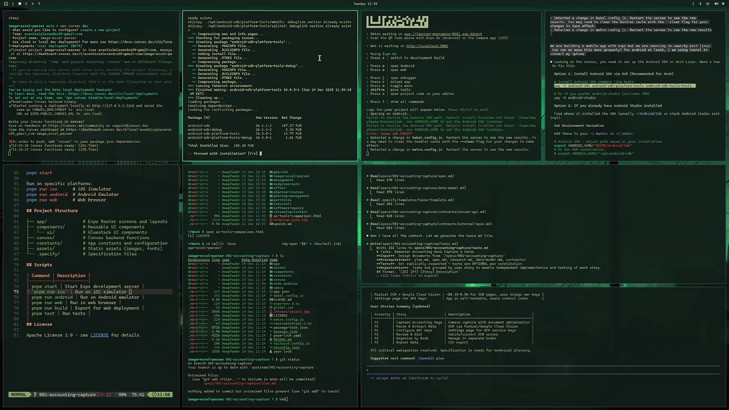
Task: Click 'Write(specs/001-accounting-capture/tasks.md)' line
Action: click(414, 244)
